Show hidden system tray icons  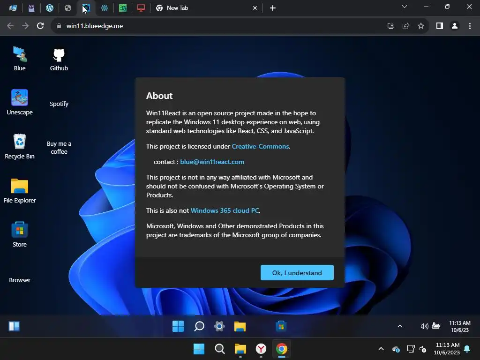point(381,349)
